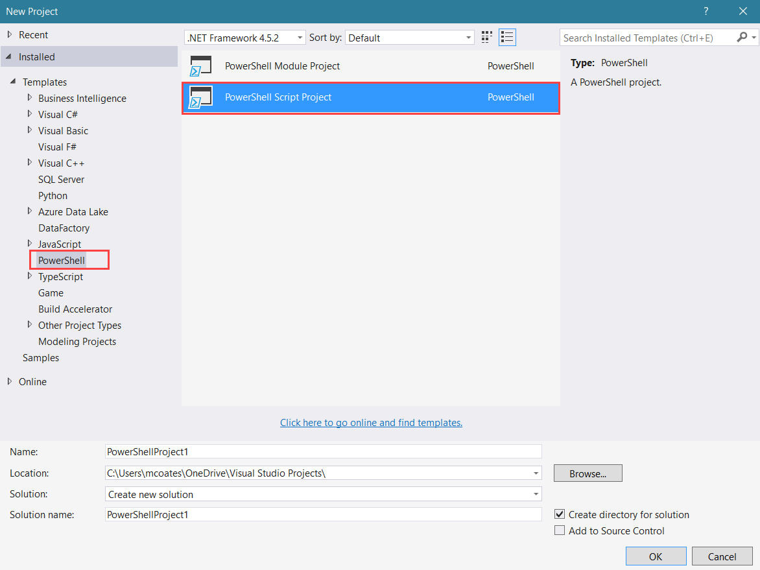The height and width of the screenshot is (570, 760).
Task: Expand the Recent section
Action: [x=9, y=34]
